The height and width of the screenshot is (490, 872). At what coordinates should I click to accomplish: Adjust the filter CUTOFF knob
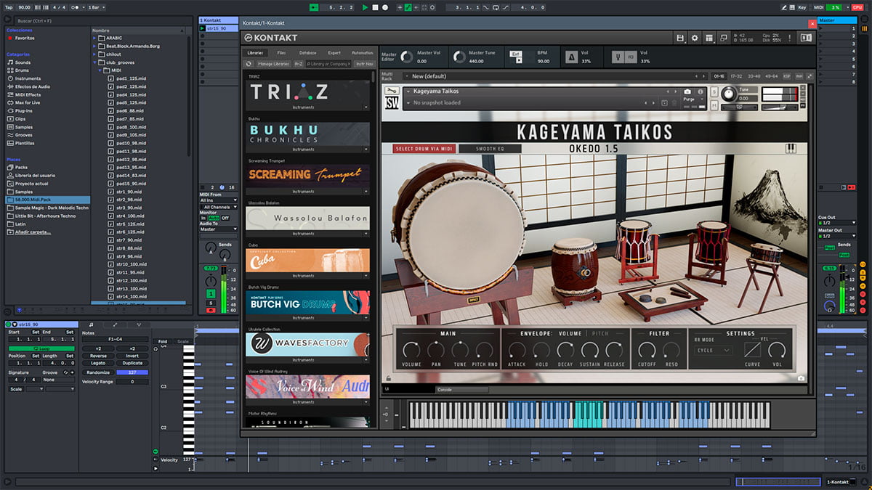645,350
